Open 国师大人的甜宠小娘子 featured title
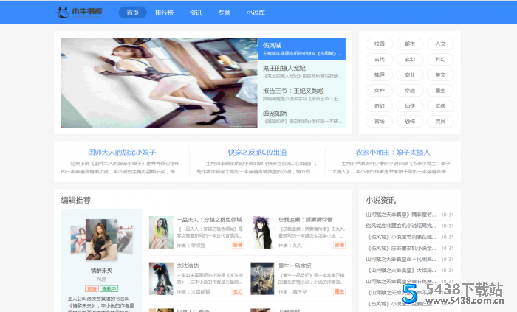 [121, 152]
